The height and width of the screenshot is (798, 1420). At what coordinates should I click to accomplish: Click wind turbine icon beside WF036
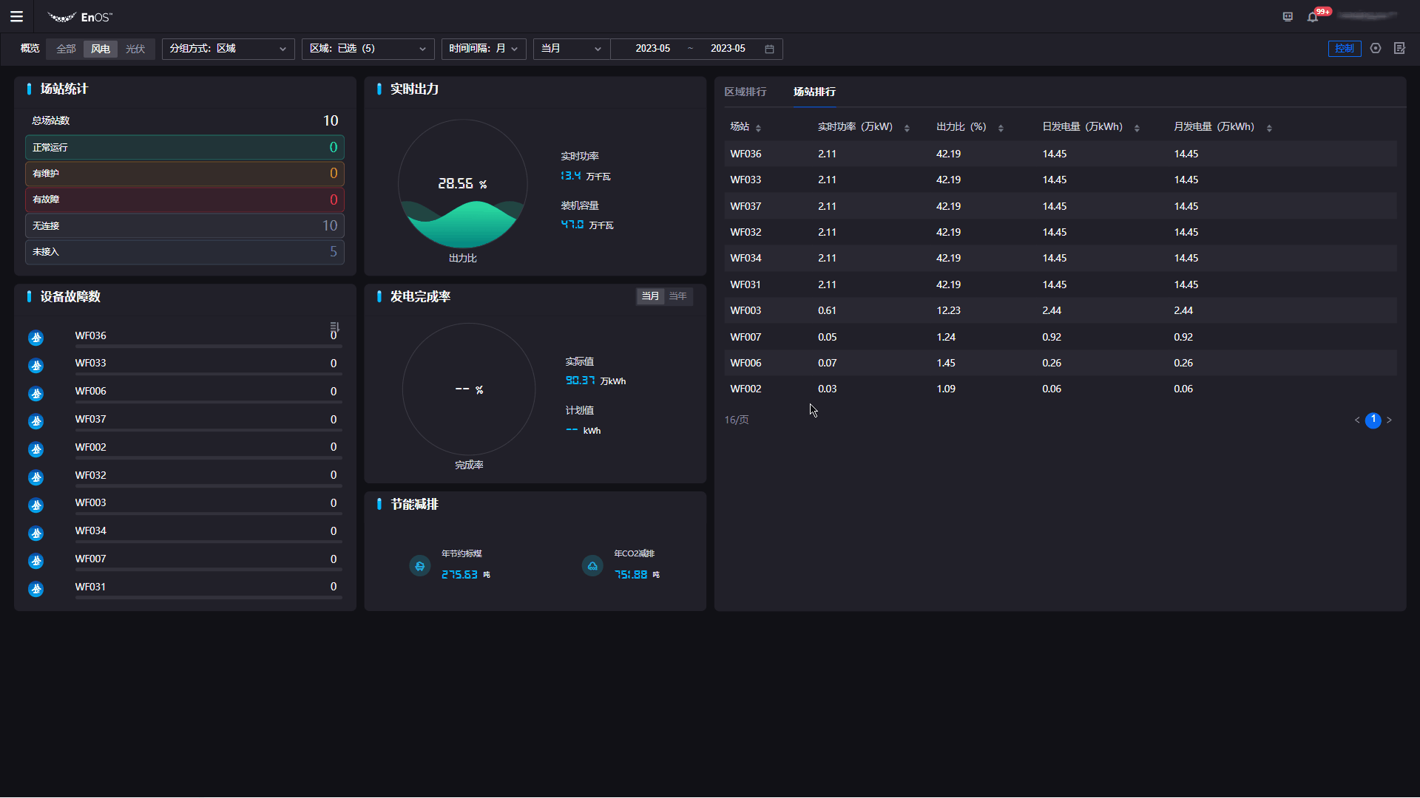point(35,338)
